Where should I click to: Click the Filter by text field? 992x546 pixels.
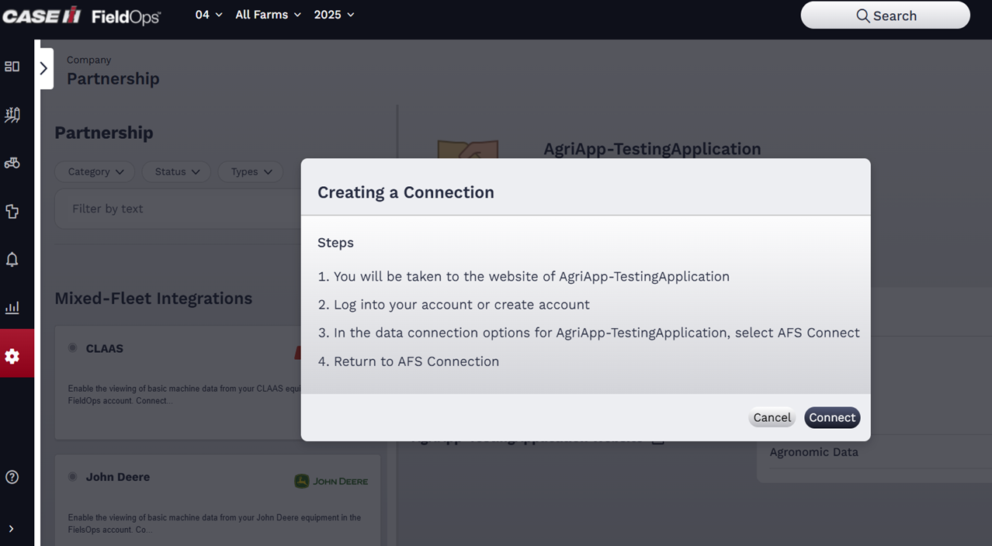pos(179,209)
